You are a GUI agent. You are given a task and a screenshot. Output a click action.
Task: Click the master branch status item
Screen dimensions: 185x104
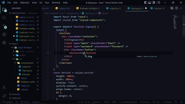(8, 102)
